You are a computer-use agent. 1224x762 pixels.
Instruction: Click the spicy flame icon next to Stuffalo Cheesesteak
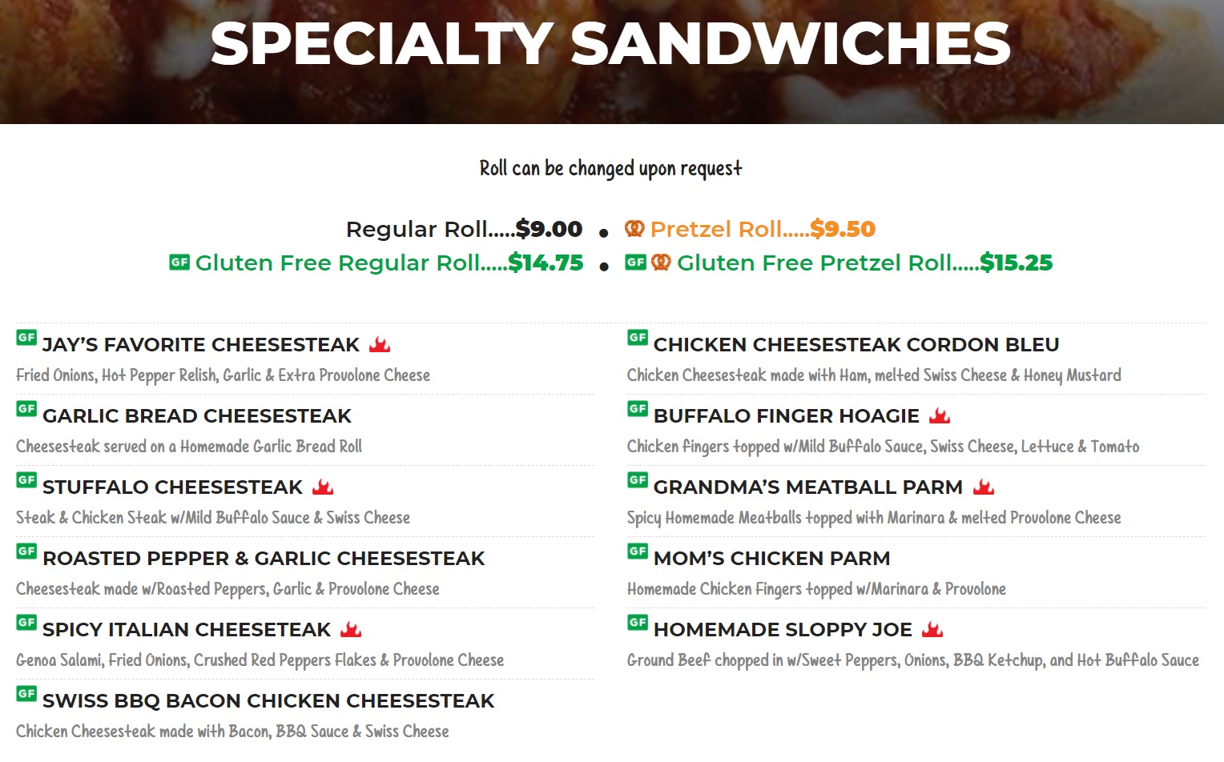pyautogui.click(x=323, y=487)
